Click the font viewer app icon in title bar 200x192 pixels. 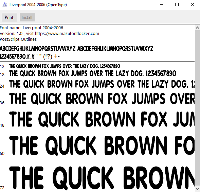pos(5,5)
